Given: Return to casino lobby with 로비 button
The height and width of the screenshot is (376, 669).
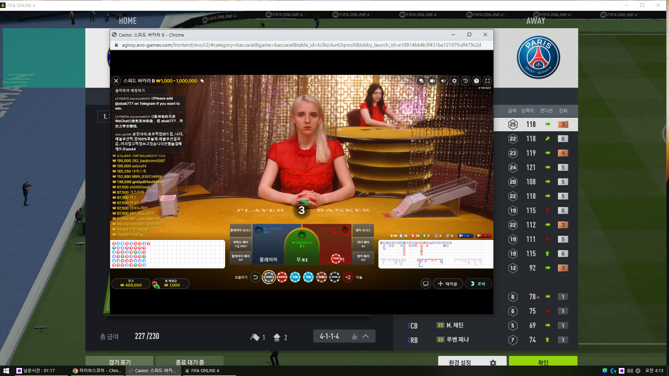Looking at the screenshot, I should coord(478,284).
